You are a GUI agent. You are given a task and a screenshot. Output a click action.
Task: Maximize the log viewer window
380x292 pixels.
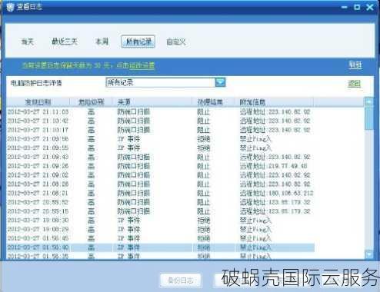coord(357,7)
